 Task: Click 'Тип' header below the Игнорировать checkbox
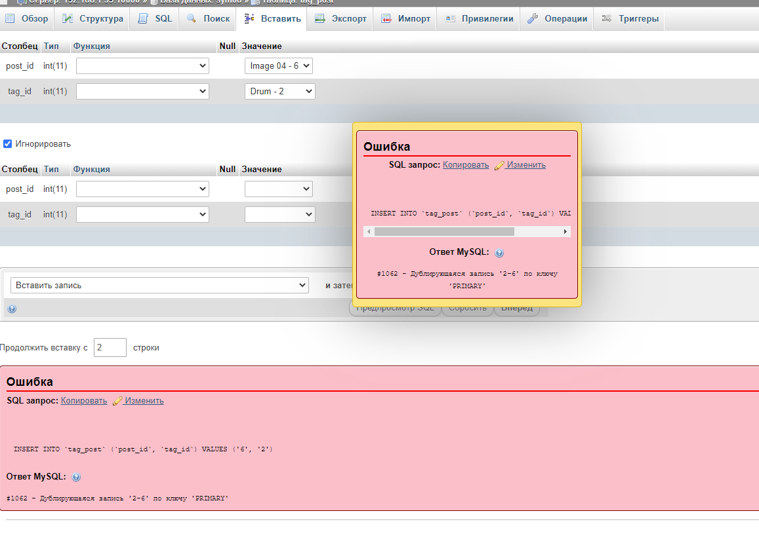coord(51,170)
